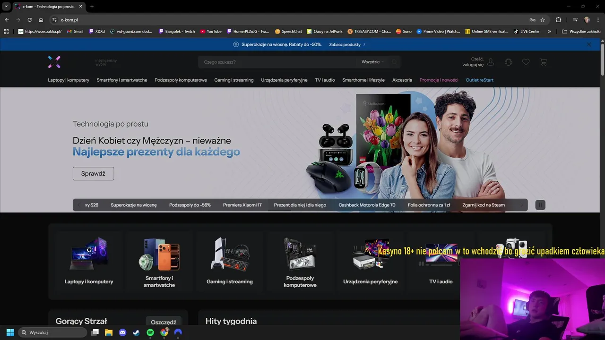Viewport: 605px width, 340px height.
Task: Select Cashback Motorola Edge 70 tab
Action: coord(367,205)
